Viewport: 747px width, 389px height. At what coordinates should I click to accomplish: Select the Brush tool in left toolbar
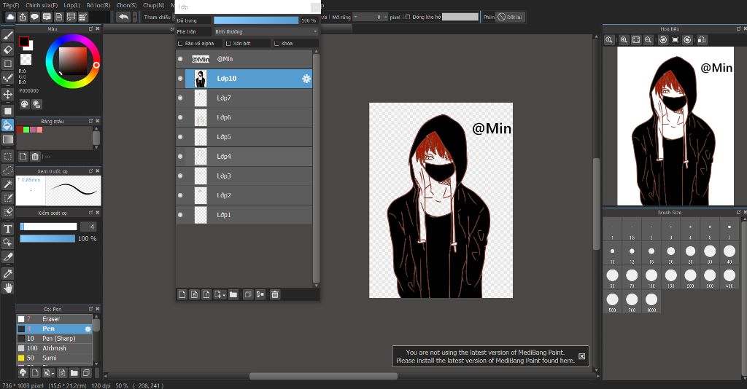tap(7, 36)
